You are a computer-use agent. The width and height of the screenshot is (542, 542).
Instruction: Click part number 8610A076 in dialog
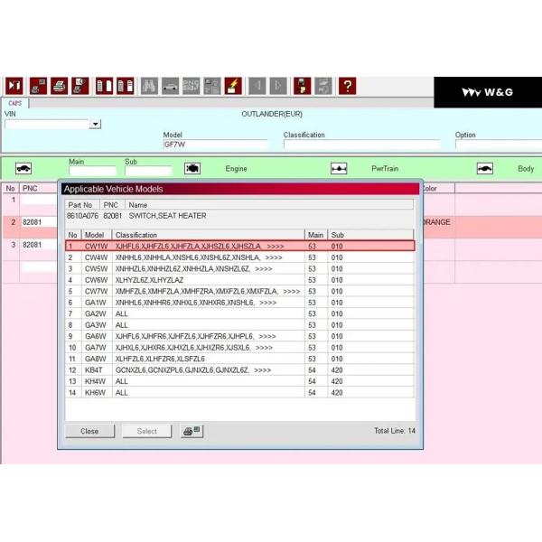[82, 216]
